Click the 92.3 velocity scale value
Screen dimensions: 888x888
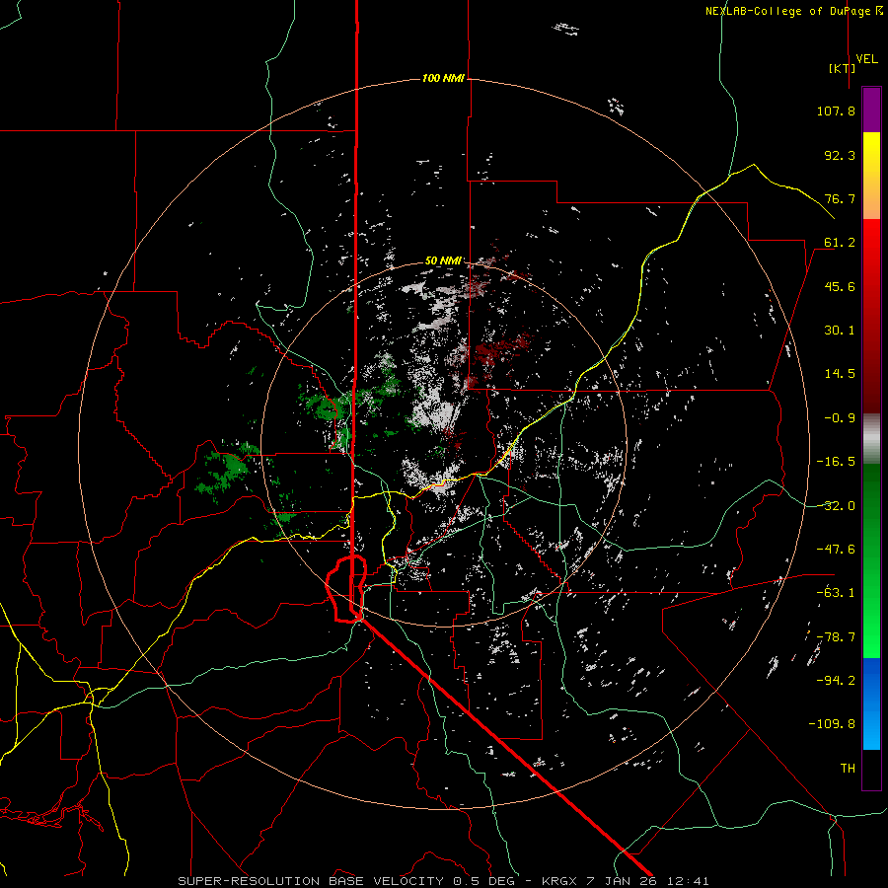(x=840, y=155)
